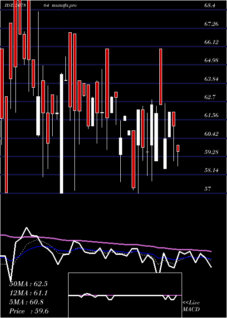227x318 pixels.
Task: Select the 50MA : 62.5 readout
Action: point(28,284)
